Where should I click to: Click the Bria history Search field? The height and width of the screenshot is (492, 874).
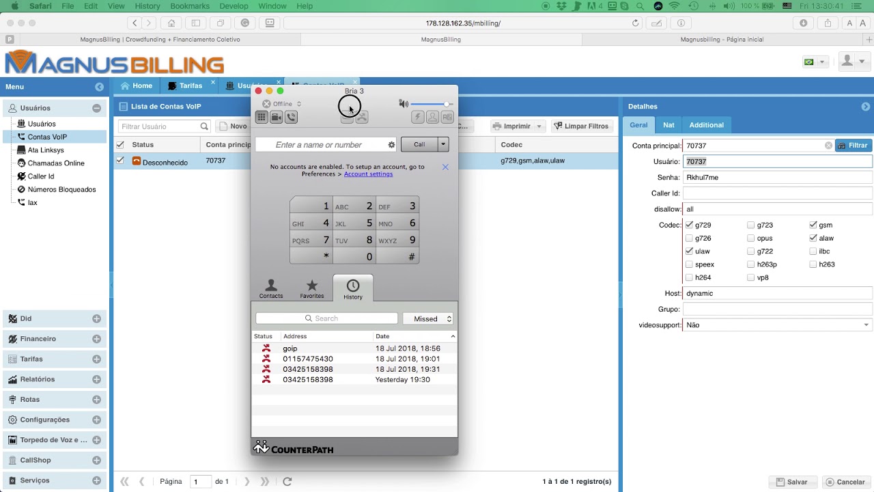point(326,318)
